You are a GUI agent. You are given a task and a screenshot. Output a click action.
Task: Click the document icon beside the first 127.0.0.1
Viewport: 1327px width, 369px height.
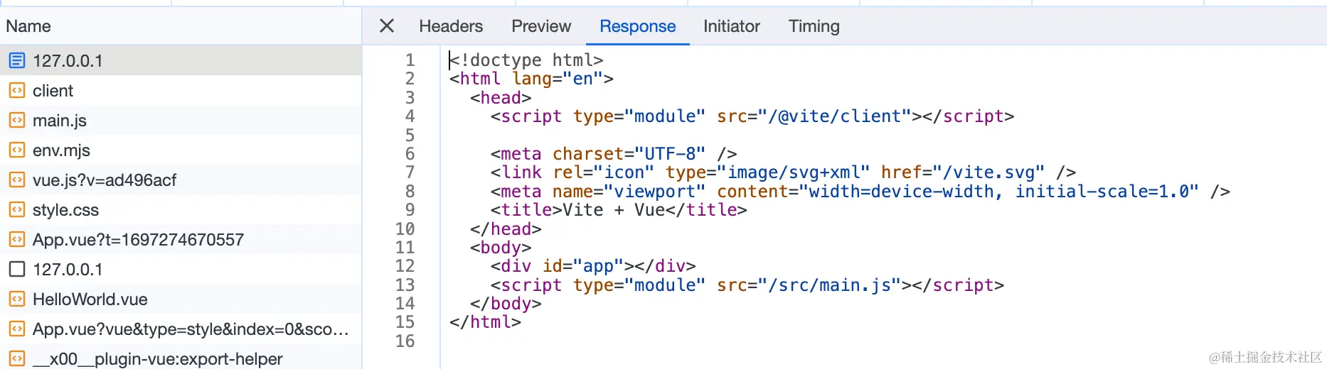17,60
